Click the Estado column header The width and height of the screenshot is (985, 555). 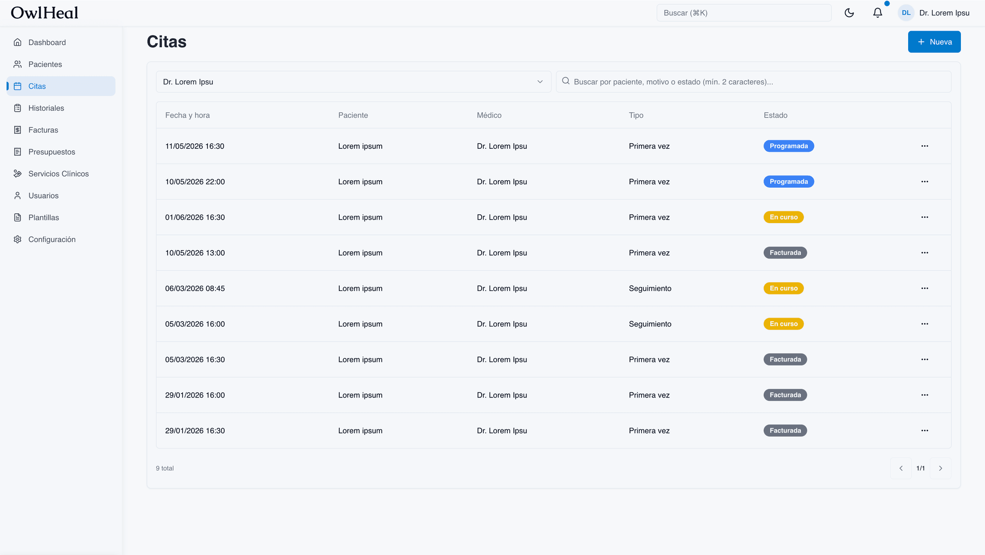click(775, 115)
